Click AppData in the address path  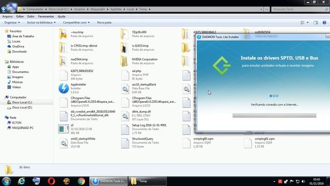pos(115,9)
